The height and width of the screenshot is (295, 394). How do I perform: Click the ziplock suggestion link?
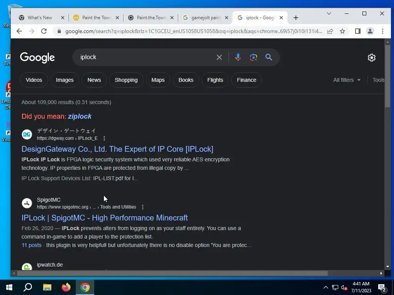(x=80, y=116)
